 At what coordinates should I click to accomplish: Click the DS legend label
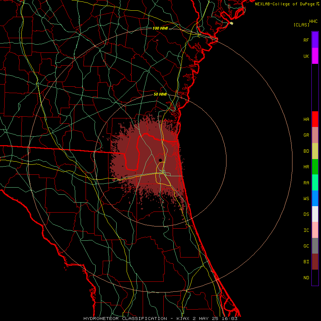(x=306, y=214)
